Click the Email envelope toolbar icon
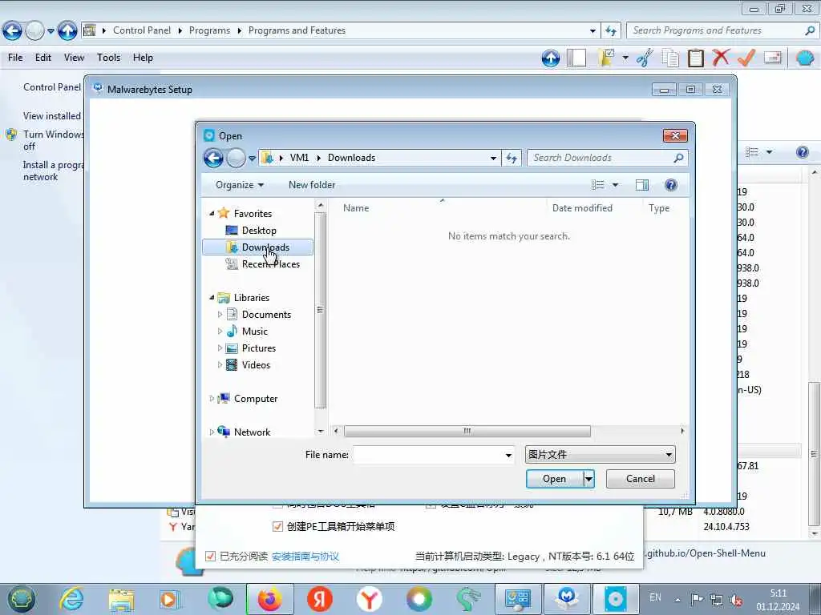The height and width of the screenshot is (615, 821). 772,57
